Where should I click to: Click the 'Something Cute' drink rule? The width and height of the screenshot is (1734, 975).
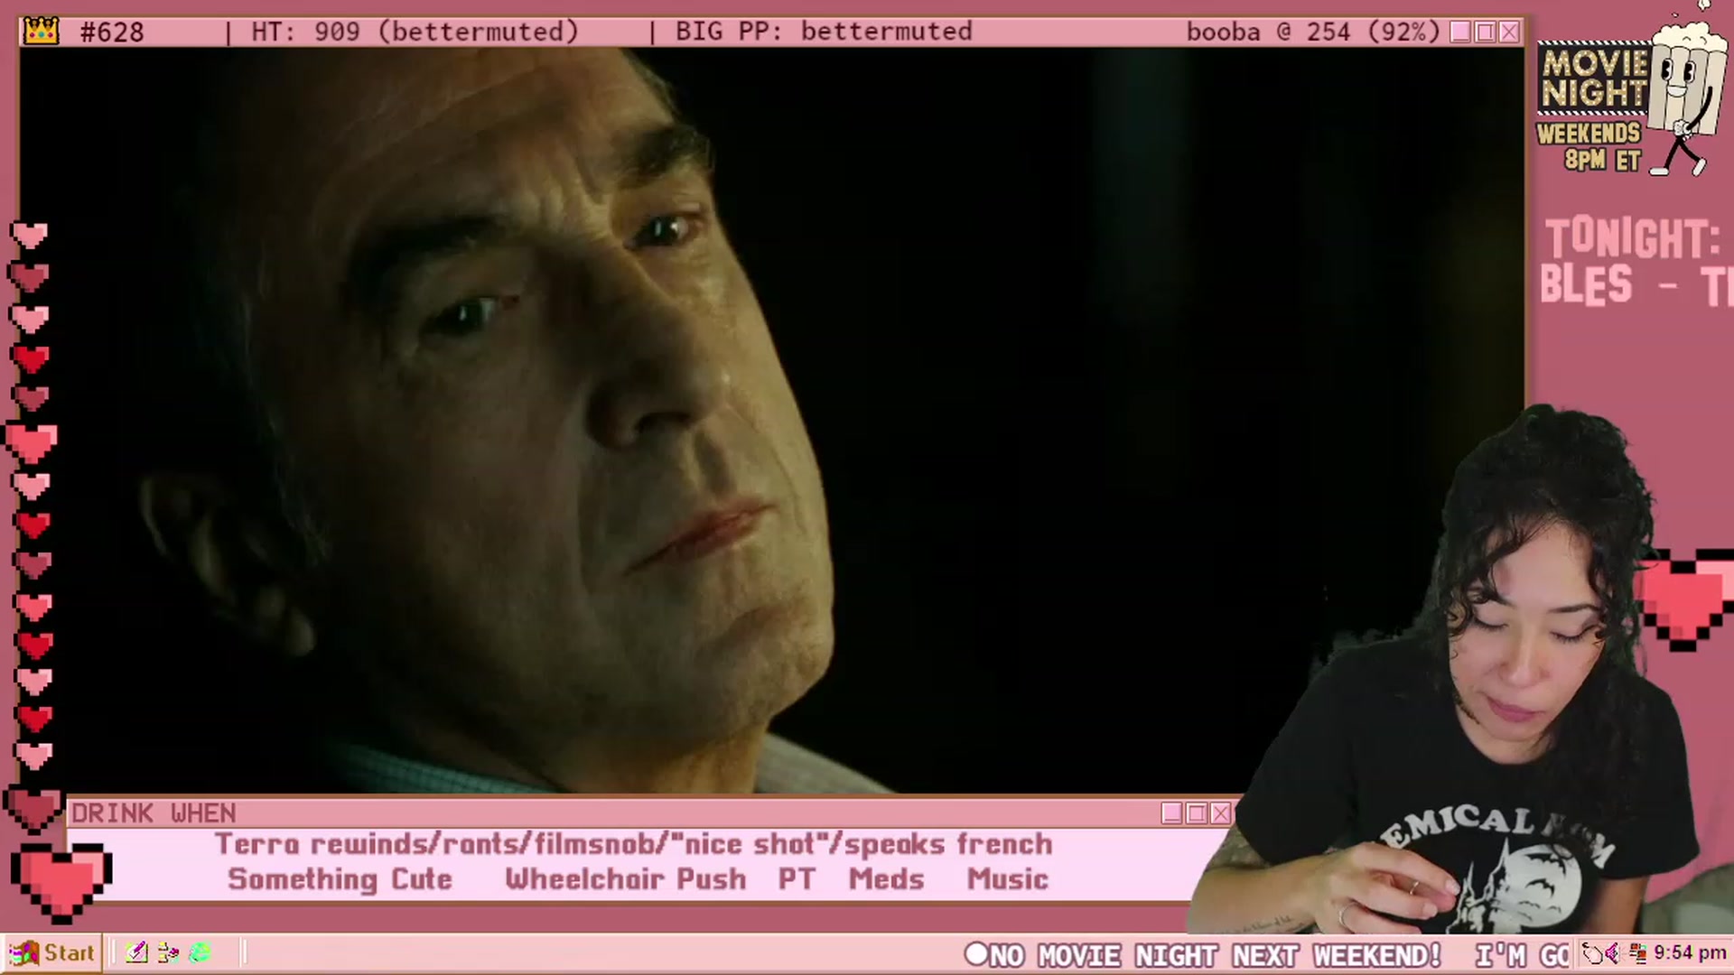[340, 879]
